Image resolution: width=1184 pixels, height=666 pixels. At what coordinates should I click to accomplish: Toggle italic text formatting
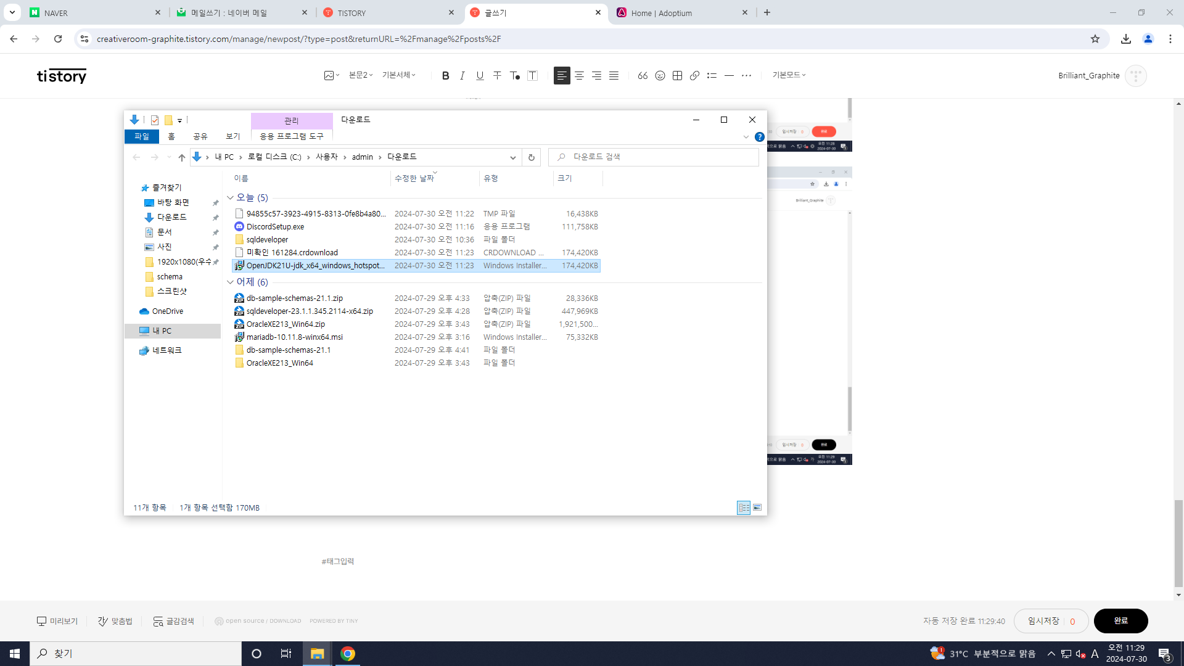[x=462, y=75]
